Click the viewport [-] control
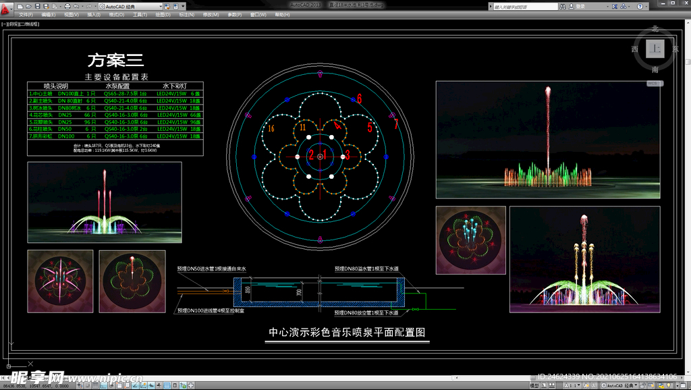The height and width of the screenshot is (390, 691). [x=4, y=24]
